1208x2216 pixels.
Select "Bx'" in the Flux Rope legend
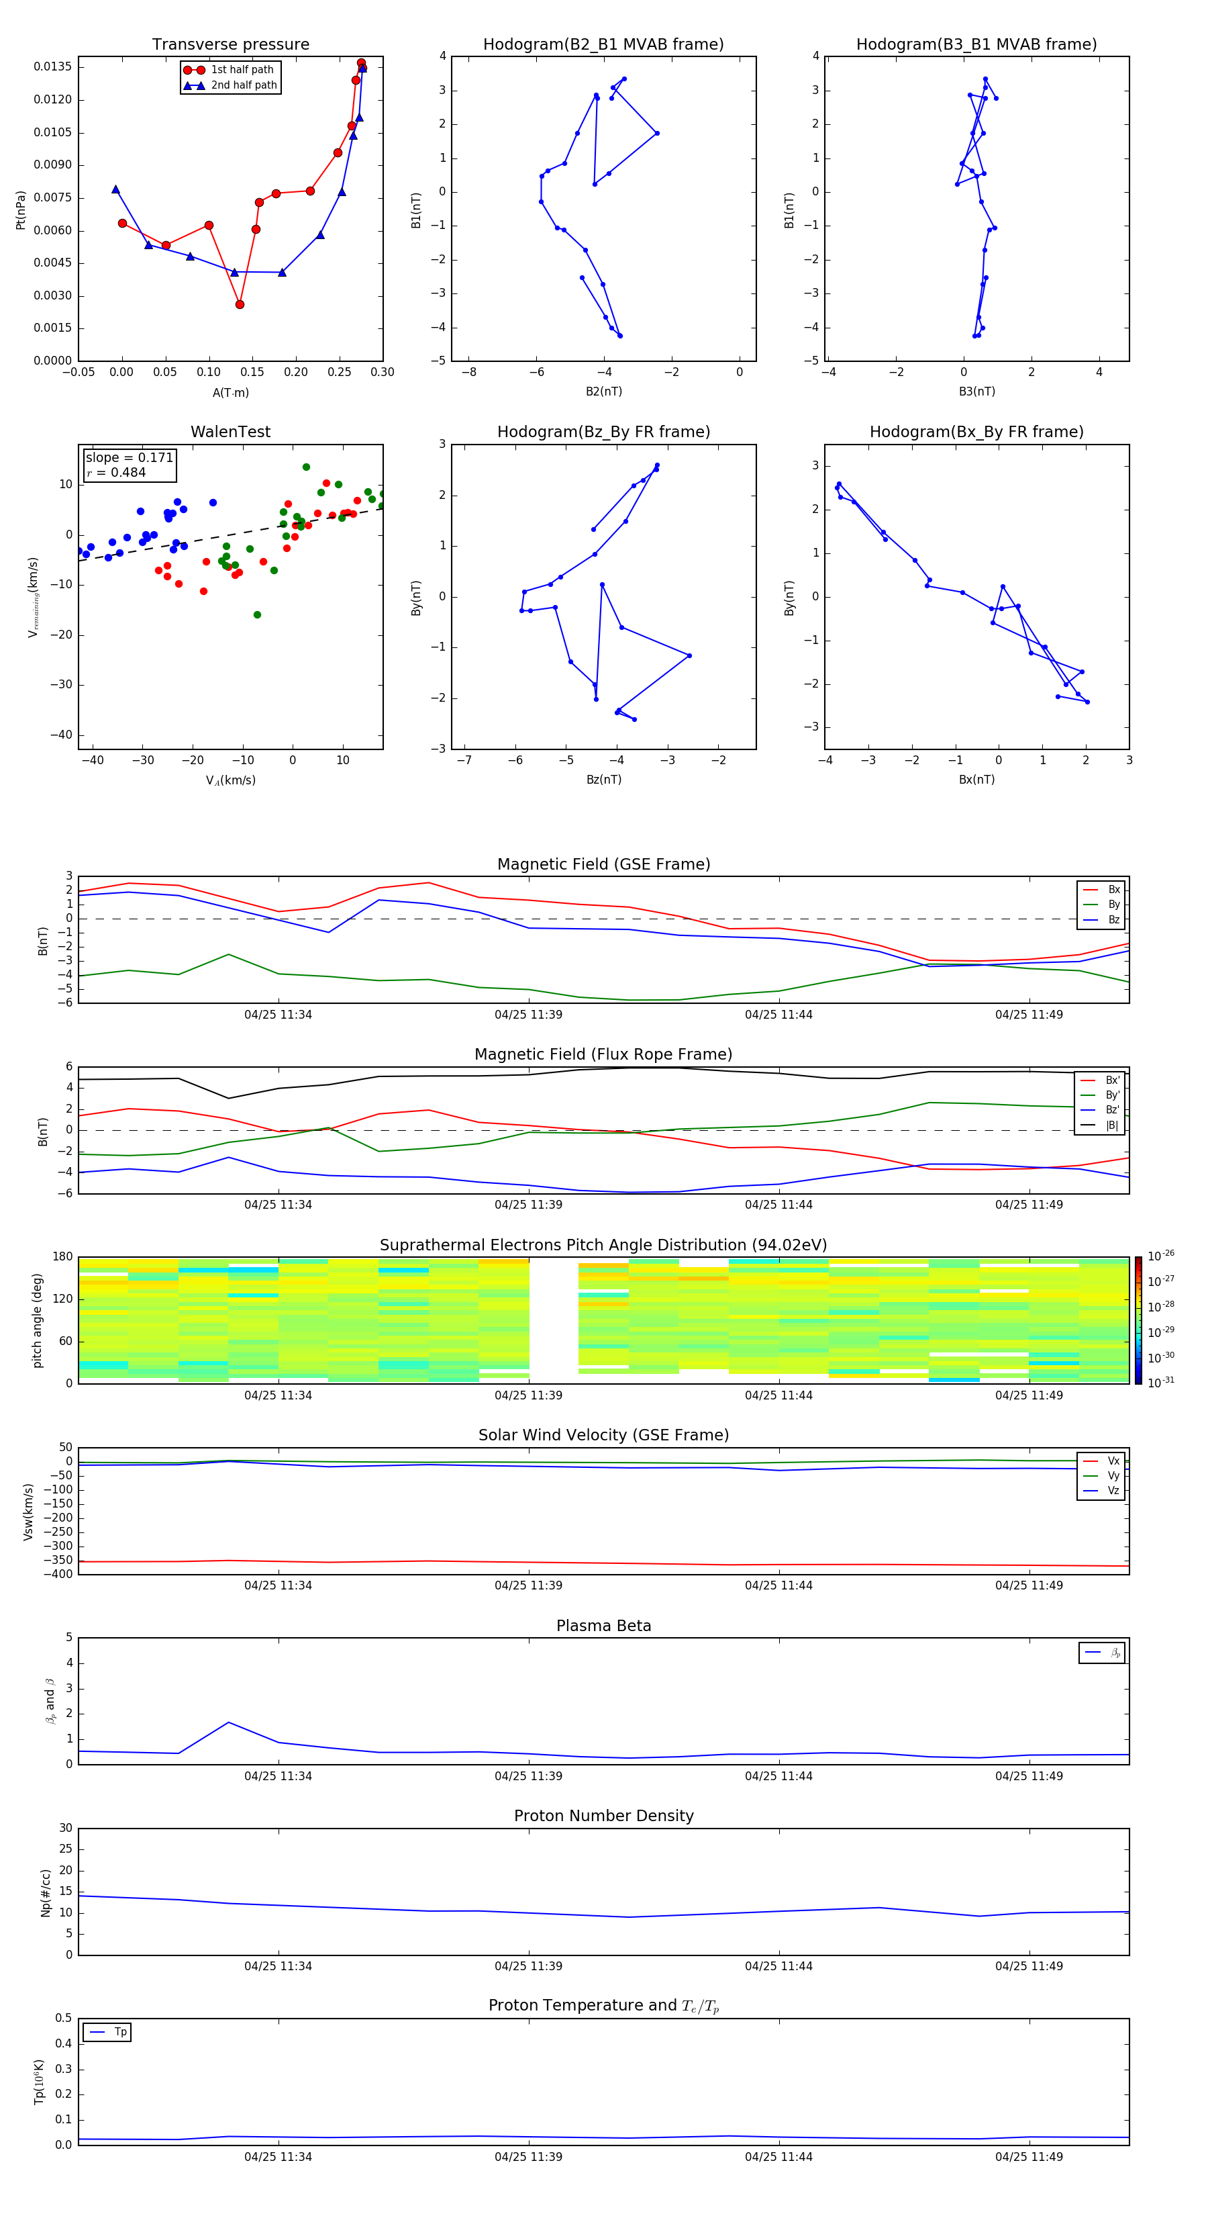click(x=1100, y=1080)
